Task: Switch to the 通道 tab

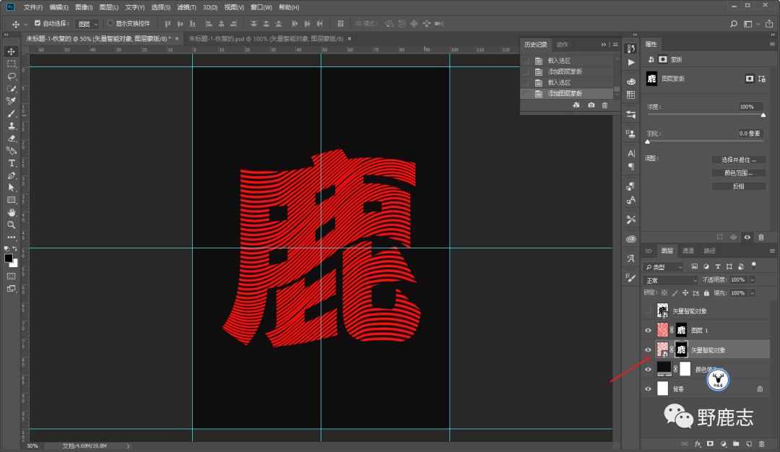Action: (x=688, y=251)
